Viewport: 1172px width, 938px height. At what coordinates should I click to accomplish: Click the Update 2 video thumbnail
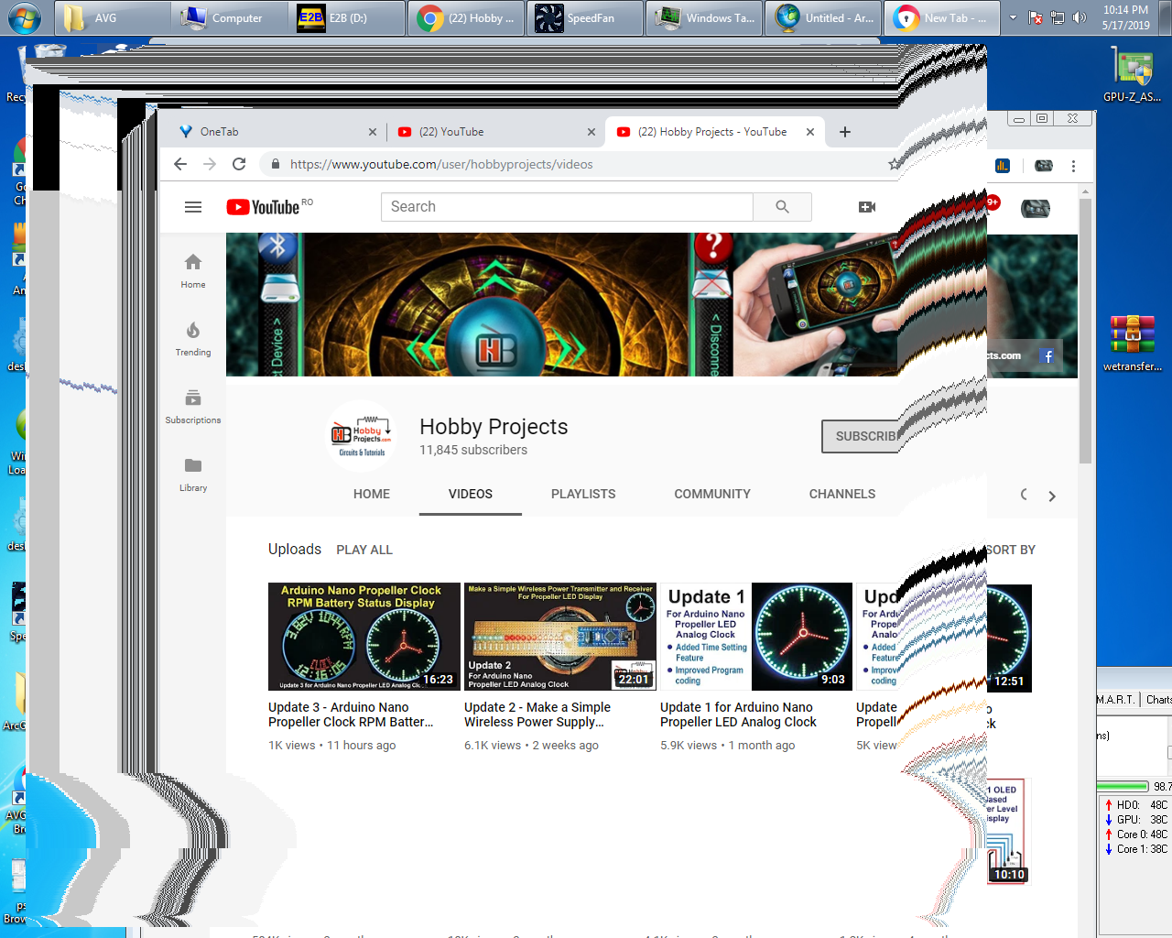(x=560, y=637)
